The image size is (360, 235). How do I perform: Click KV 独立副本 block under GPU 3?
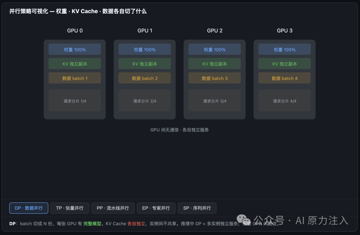pos(284,64)
